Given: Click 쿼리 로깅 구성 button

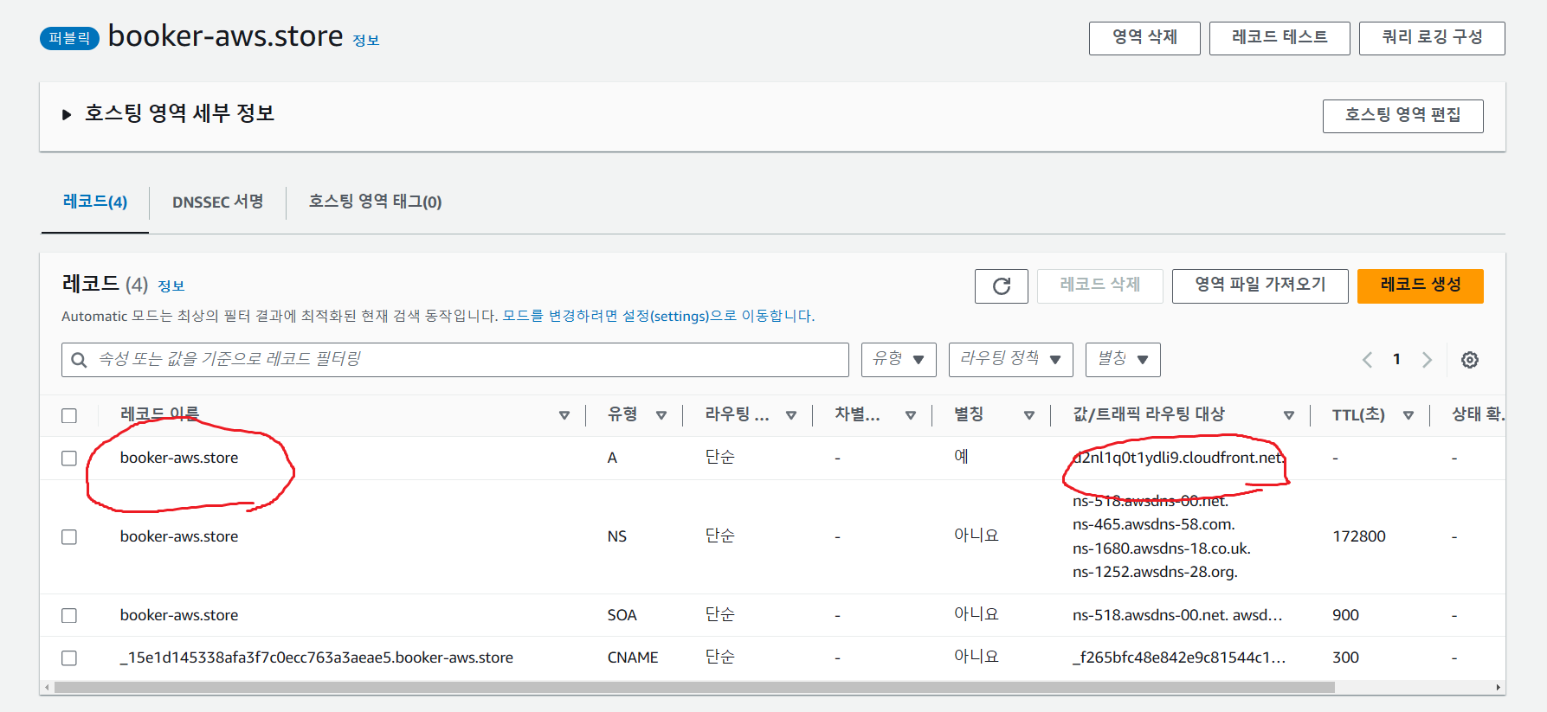Looking at the screenshot, I should [x=1432, y=38].
